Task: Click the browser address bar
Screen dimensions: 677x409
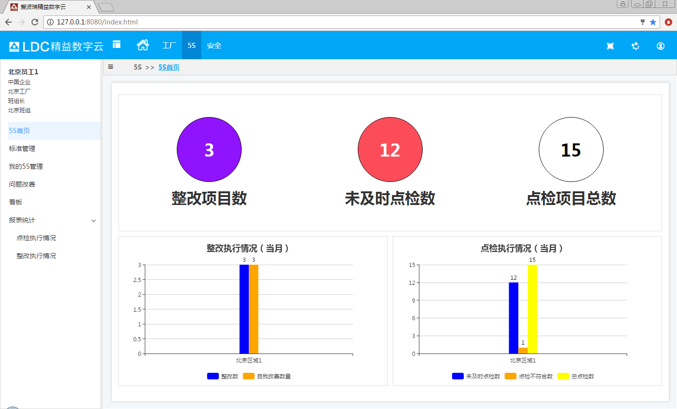Action: coord(329,22)
